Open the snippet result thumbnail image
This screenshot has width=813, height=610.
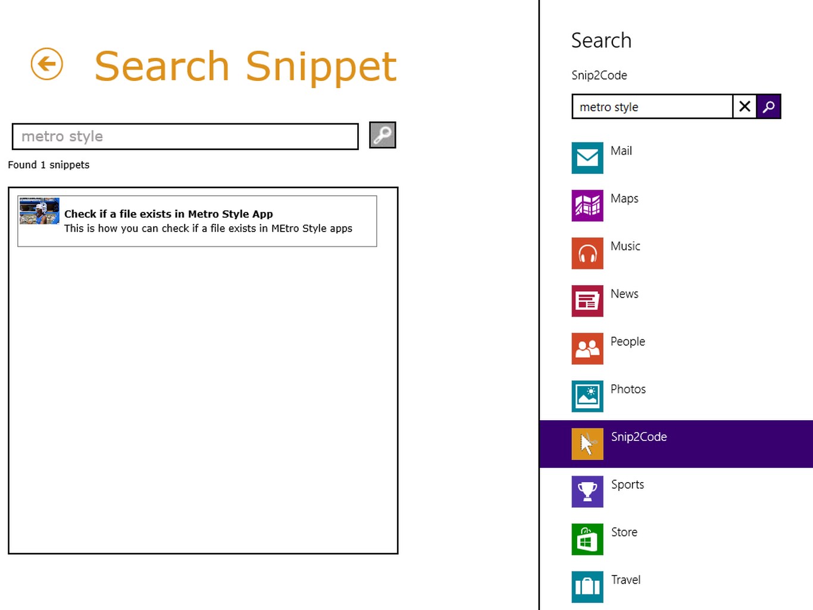[39, 211]
